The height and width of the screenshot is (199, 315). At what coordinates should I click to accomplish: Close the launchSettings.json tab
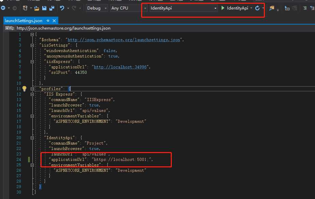(54, 21)
